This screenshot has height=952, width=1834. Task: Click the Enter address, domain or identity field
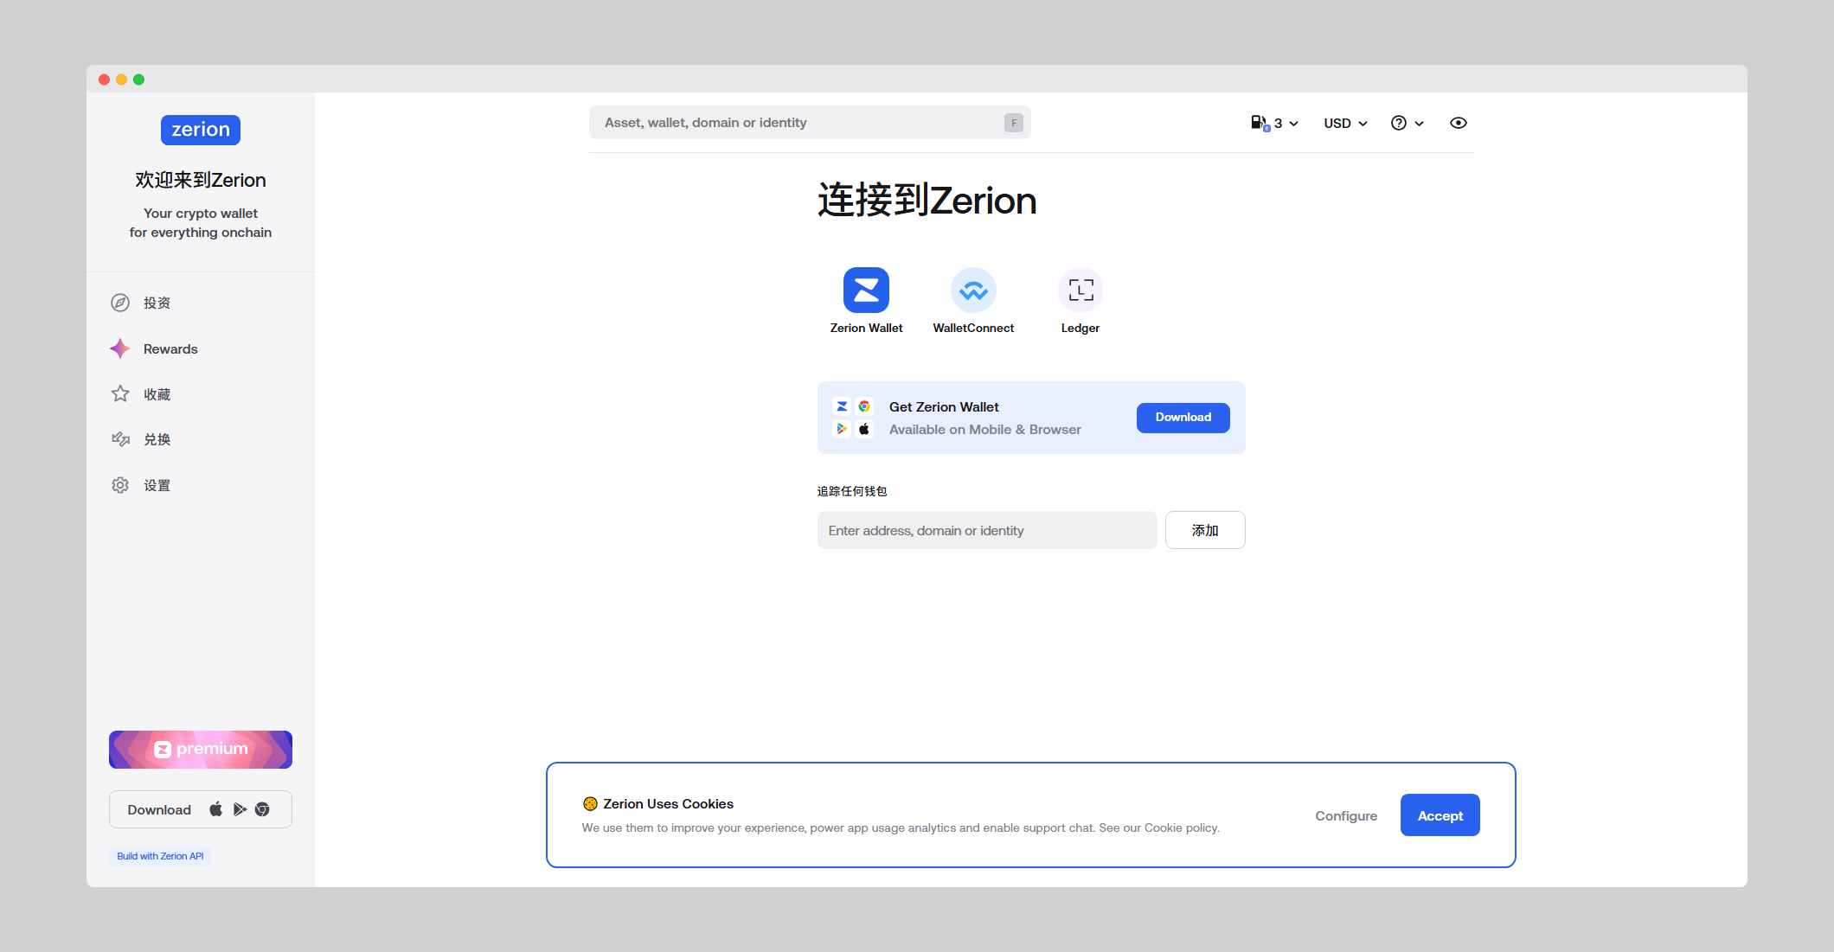click(x=986, y=530)
